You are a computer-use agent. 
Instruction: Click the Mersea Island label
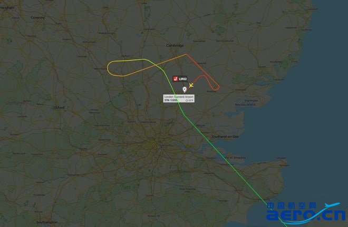245,104
